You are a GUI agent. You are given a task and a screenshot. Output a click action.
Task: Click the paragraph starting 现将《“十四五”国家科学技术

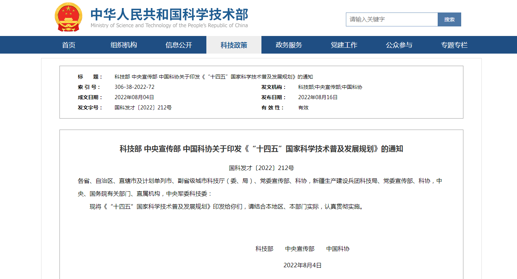click(228, 206)
